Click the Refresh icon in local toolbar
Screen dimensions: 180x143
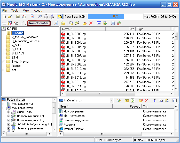pyautogui.click(x=133, y=101)
